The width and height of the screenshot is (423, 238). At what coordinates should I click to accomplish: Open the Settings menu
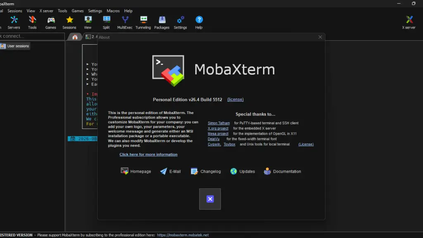coord(95,11)
